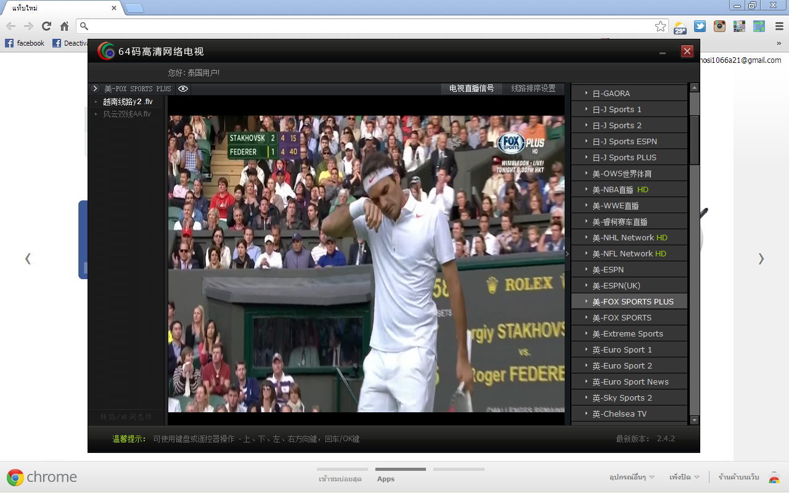Image resolution: width=789 pixels, height=493 pixels.
Task: Bookmark this page with the star icon
Action: [660, 26]
